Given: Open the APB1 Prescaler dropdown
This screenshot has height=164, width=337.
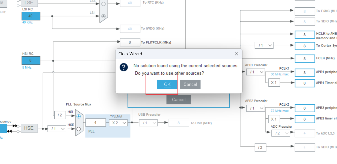Looking at the screenshot, I should click(x=256, y=72).
